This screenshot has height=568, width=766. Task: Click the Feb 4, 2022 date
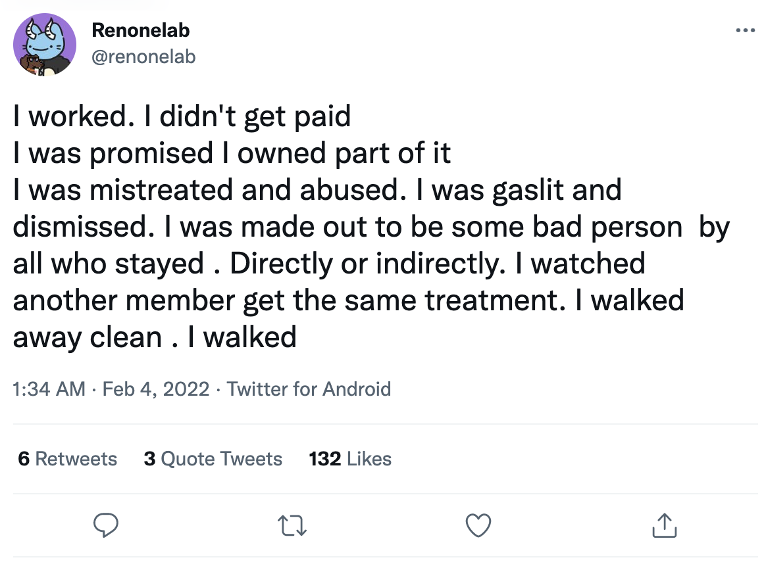[156, 389]
